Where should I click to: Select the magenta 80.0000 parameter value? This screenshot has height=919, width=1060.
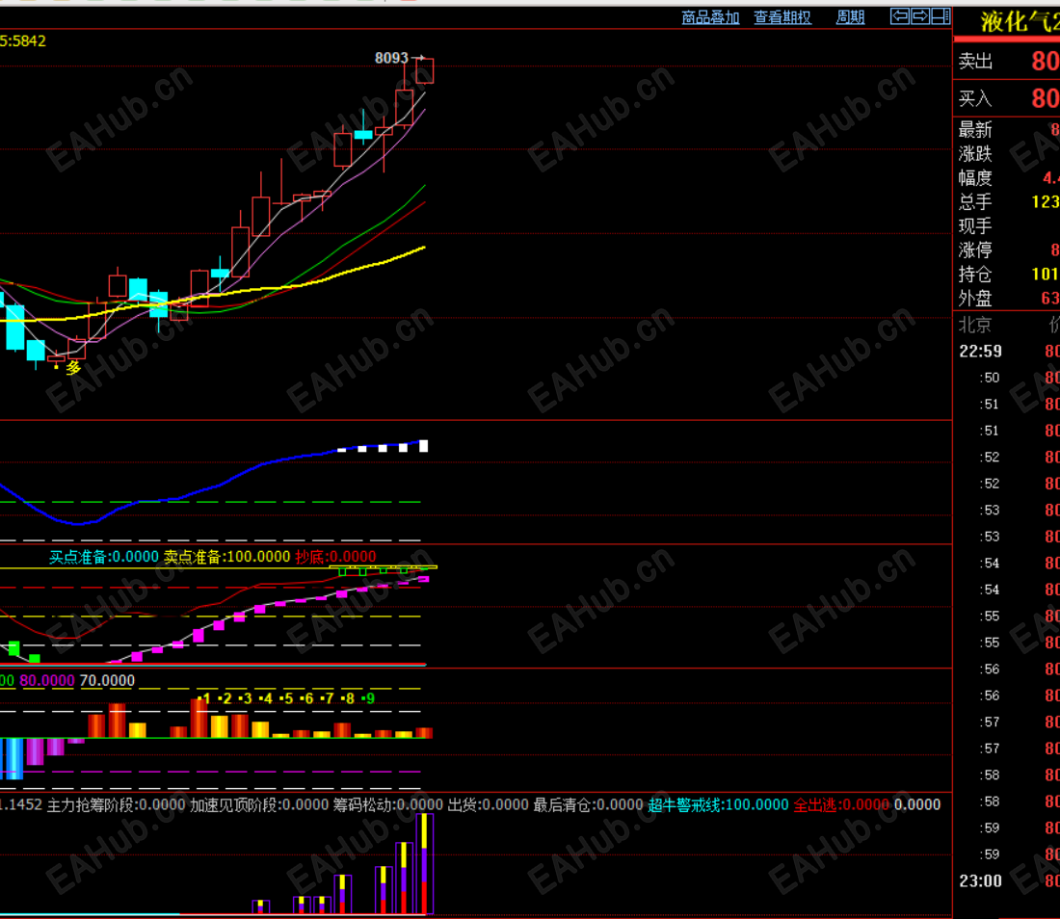47,680
